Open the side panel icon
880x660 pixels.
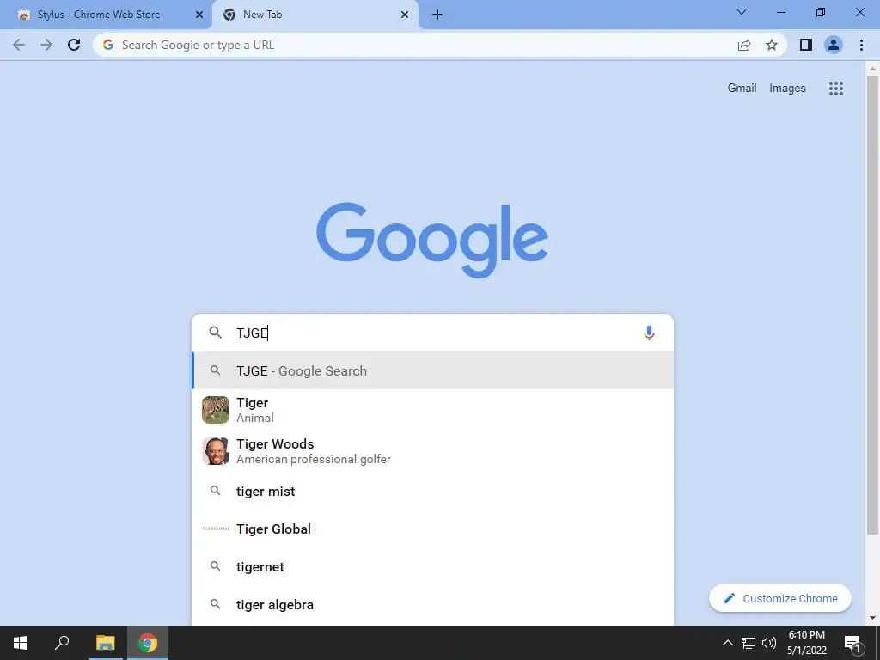pos(806,45)
